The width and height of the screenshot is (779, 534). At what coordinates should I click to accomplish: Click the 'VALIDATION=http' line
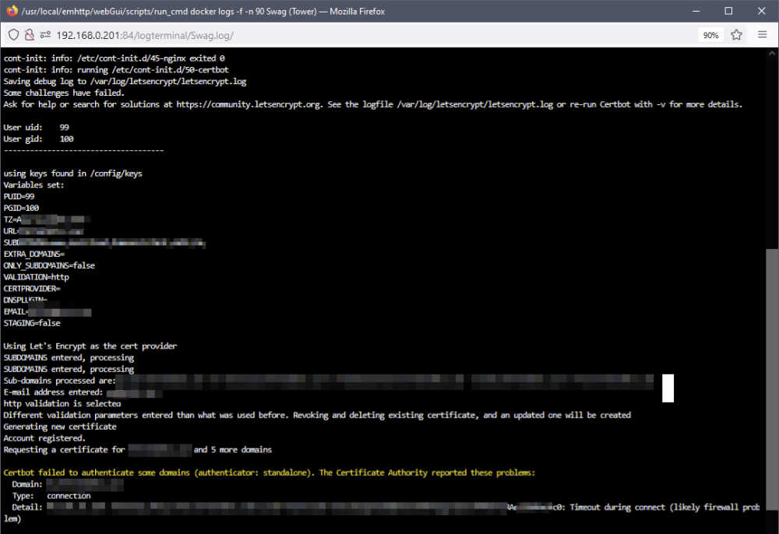[x=37, y=277]
